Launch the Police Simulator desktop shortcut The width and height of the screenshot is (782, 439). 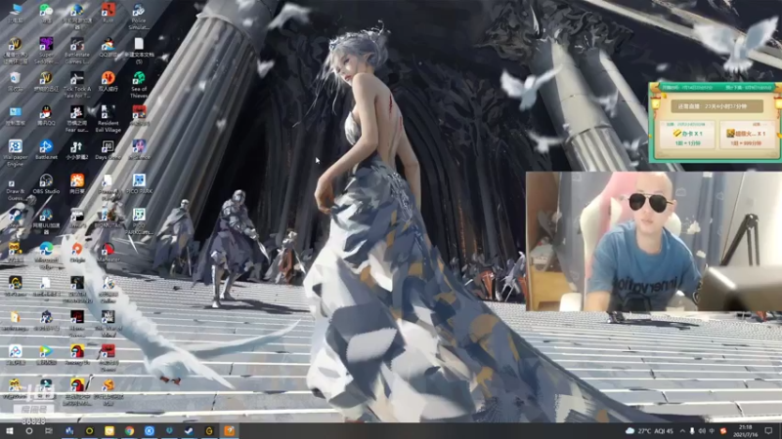coord(139,16)
